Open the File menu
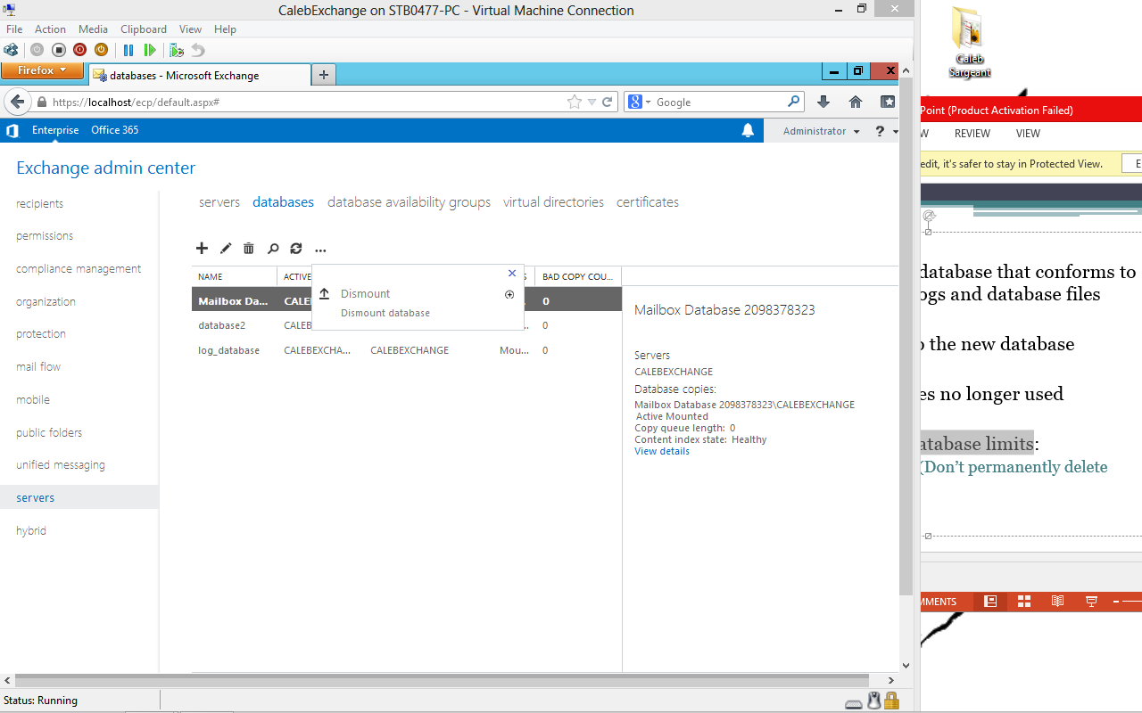This screenshot has height=713, width=1142. [14, 29]
